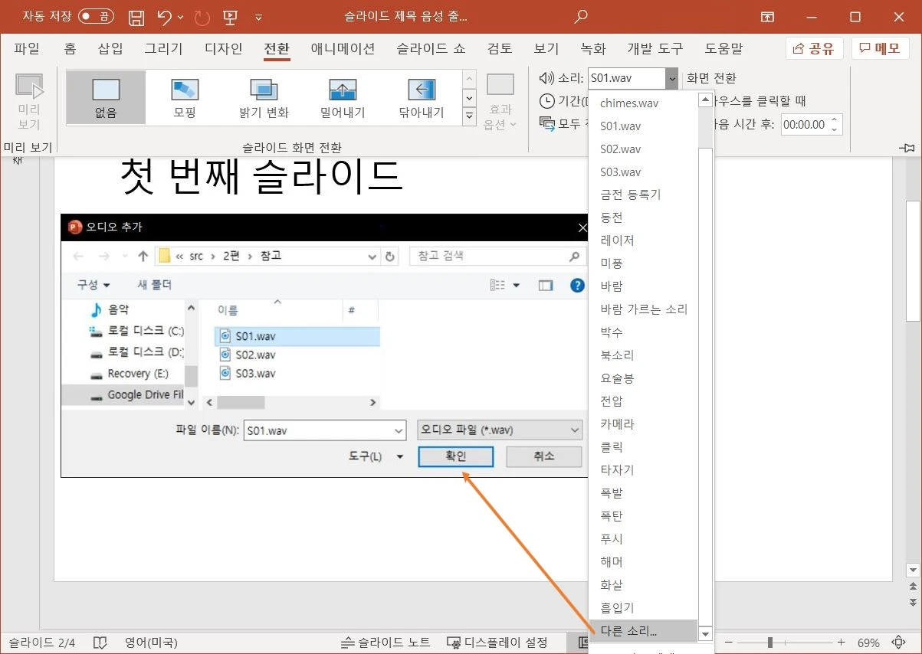Expand the transition gallery More arrow
This screenshot has width=922, height=654.
(470, 116)
